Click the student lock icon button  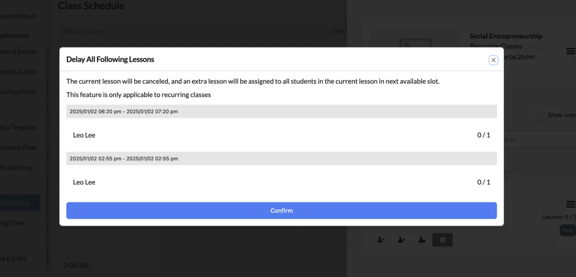point(422,240)
